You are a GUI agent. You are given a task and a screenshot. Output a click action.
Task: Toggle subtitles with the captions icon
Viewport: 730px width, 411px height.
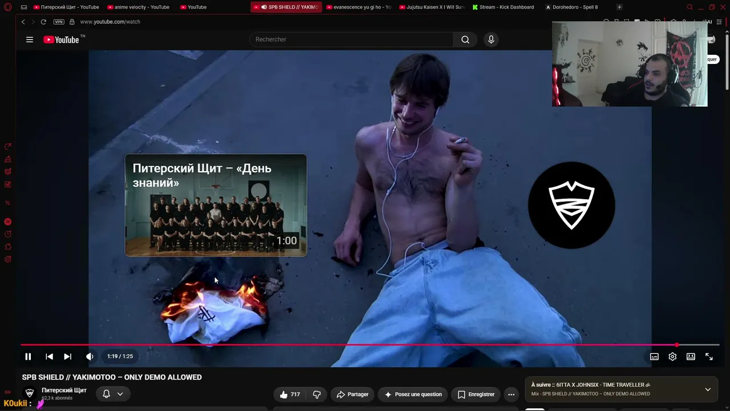[x=654, y=356]
